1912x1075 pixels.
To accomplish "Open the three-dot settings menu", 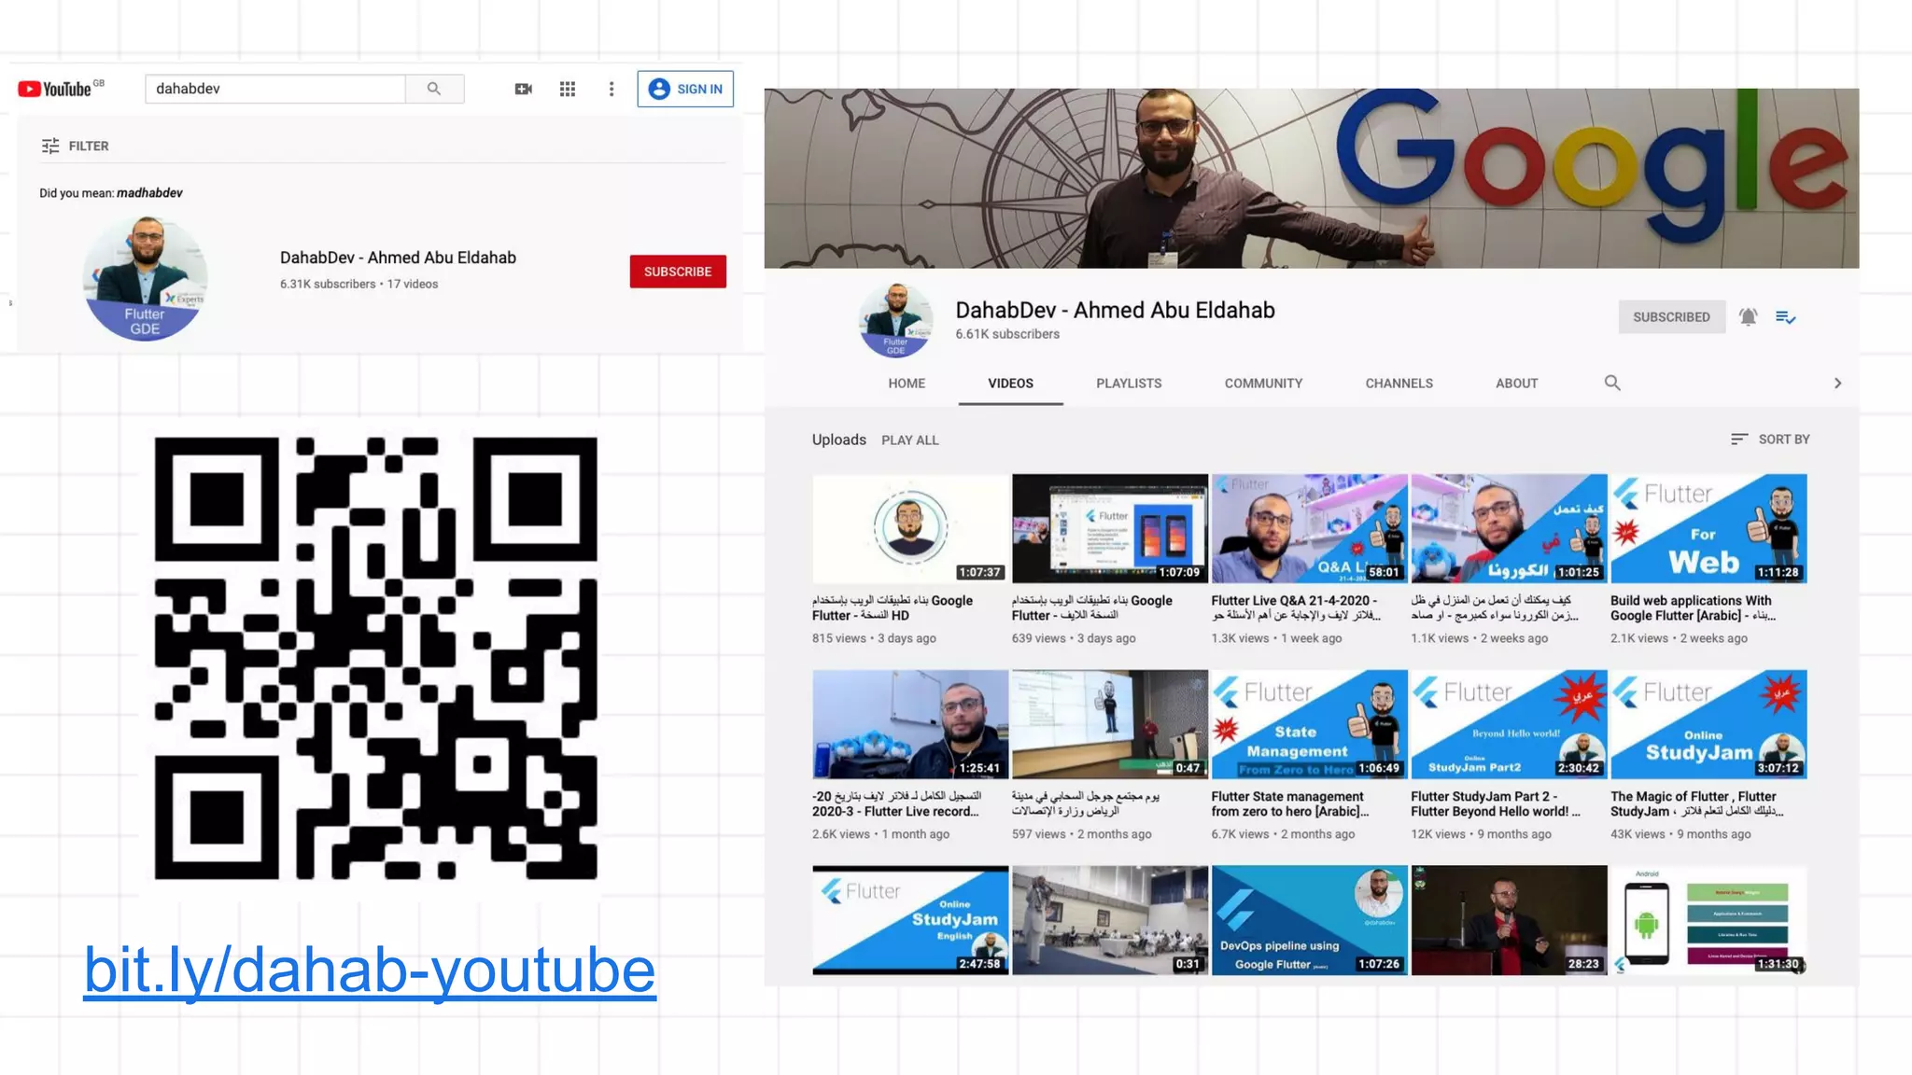I will coord(612,89).
